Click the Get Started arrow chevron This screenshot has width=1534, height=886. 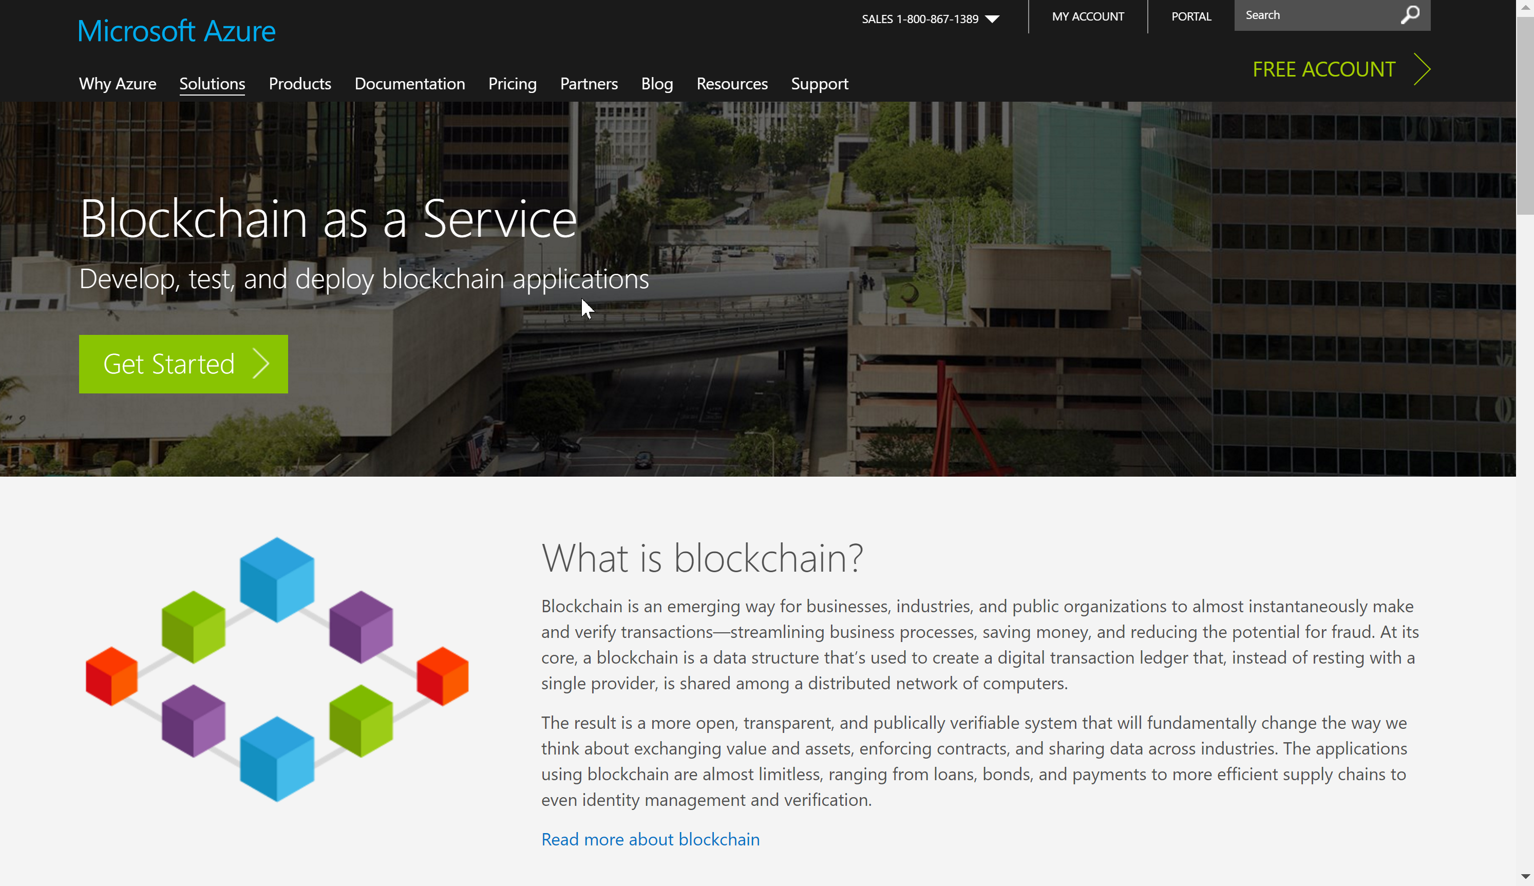coord(261,364)
